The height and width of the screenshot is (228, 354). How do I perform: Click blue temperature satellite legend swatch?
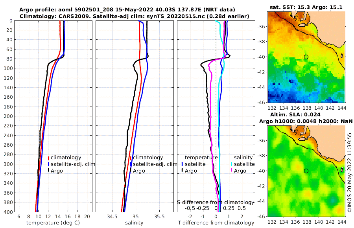pos(182,164)
